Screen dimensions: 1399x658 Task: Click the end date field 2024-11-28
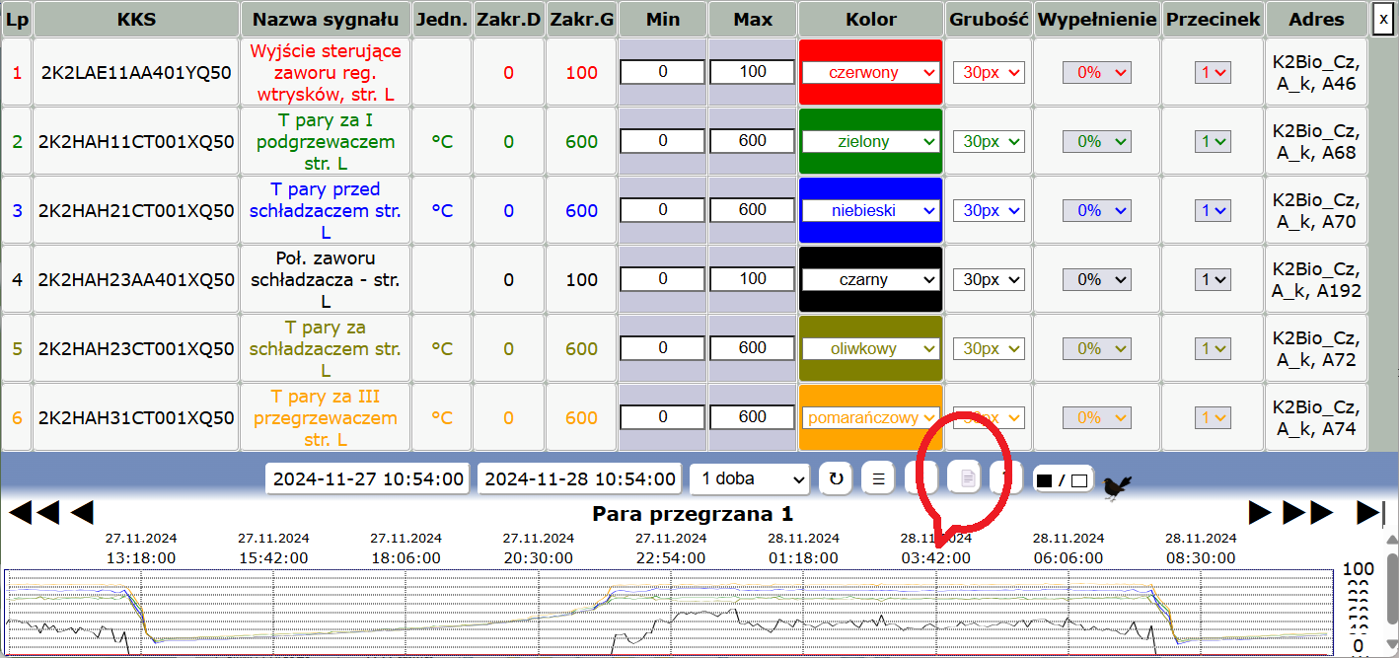580,478
